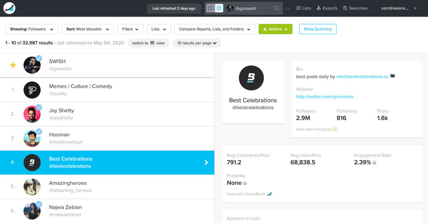The image size is (428, 223).
Task: Click Hooman's profile avatar
Action: click(x=32, y=138)
